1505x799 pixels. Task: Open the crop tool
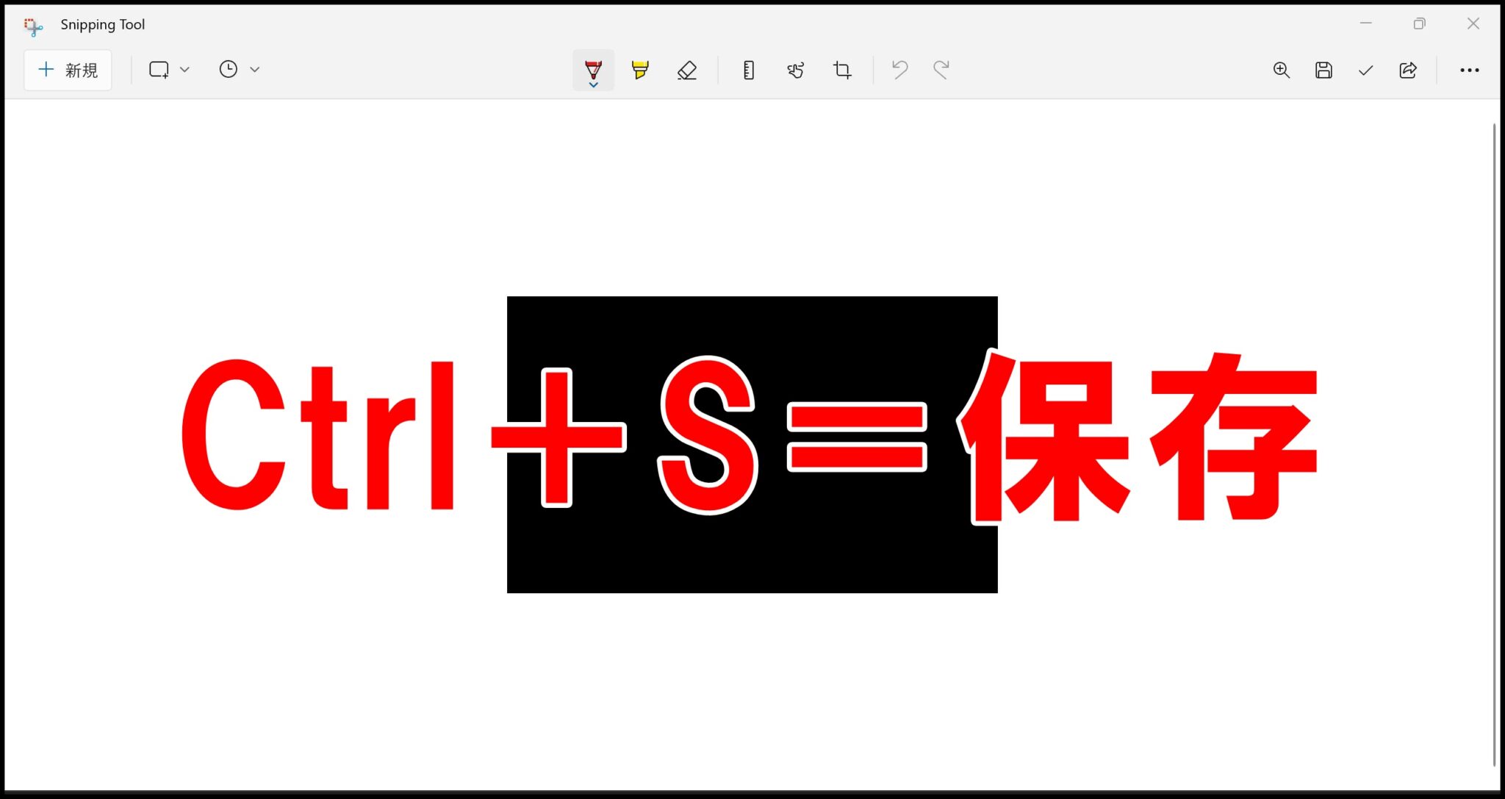coord(842,70)
